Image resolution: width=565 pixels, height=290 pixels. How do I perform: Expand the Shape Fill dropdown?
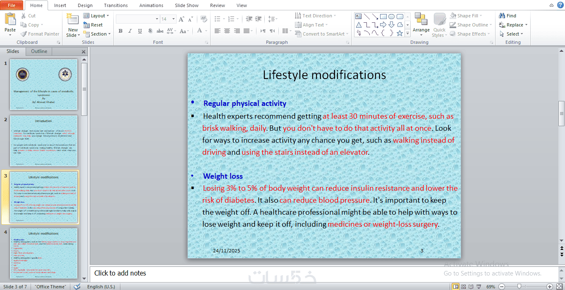(x=470, y=16)
